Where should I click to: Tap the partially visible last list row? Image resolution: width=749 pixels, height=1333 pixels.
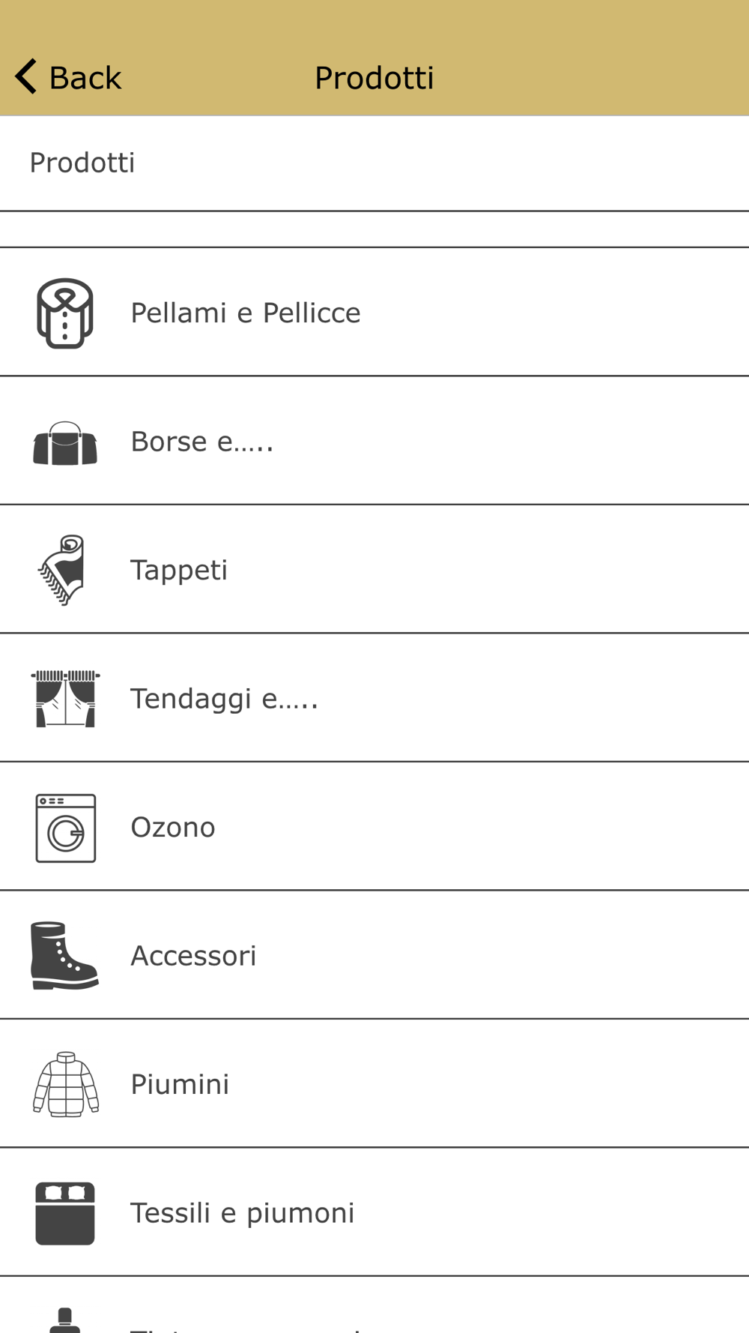click(374, 1312)
